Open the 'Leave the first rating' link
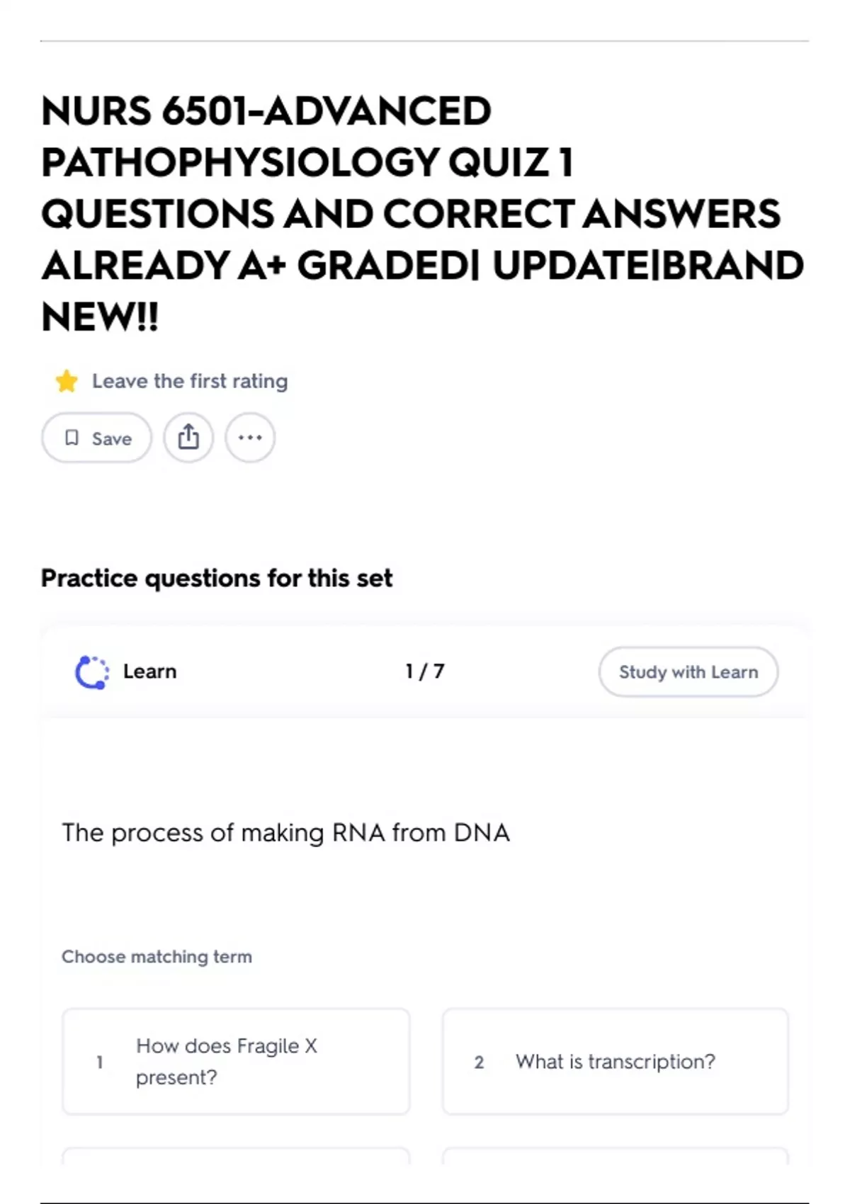This screenshot has width=850, height=1204. tap(190, 381)
